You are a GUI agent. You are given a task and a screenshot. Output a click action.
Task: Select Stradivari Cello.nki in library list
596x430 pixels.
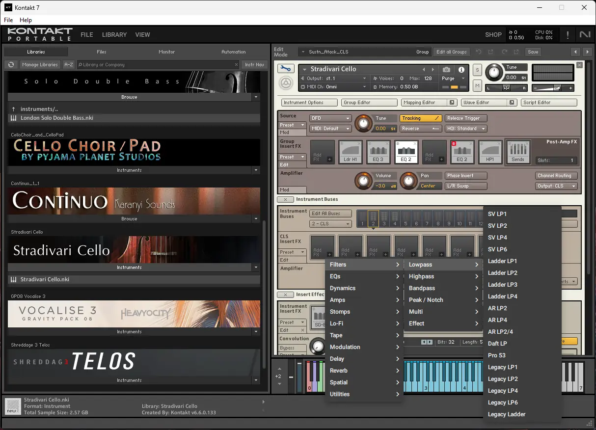pyautogui.click(x=134, y=279)
